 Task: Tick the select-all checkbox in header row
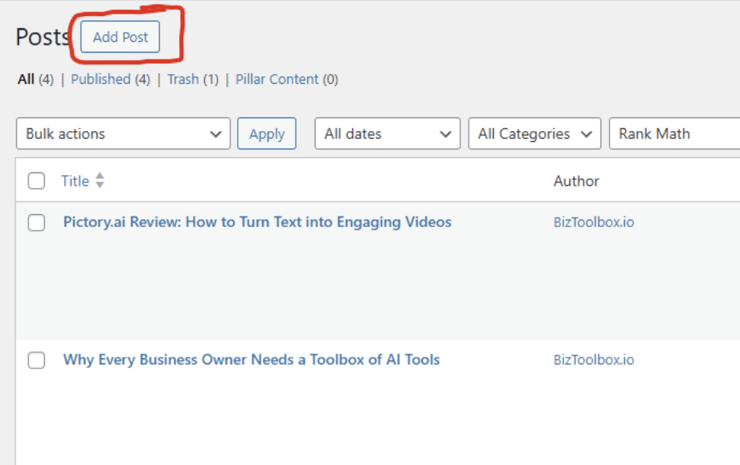pyautogui.click(x=36, y=181)
